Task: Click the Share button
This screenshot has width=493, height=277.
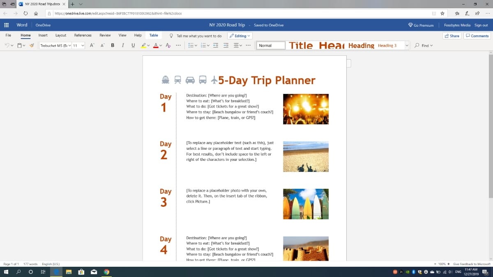Action: pyautogui.click(x=452, y=36)
